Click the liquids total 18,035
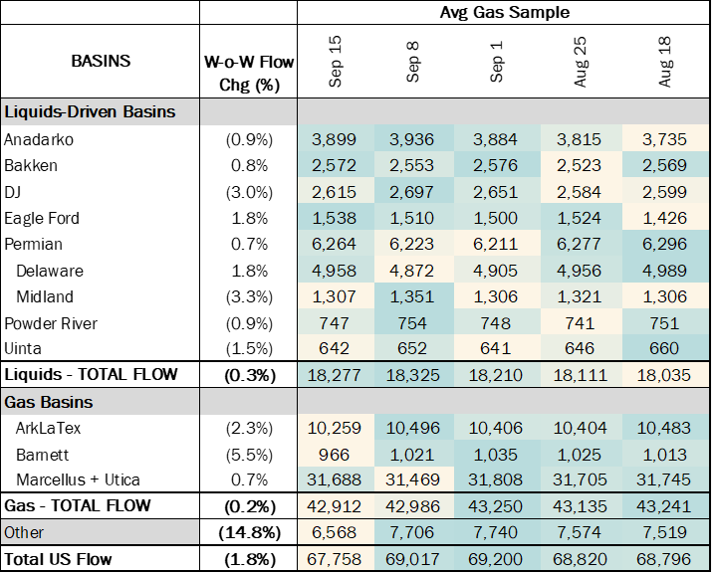The height and width of the screenshot is (573, 712). click(x=664, y=375)
